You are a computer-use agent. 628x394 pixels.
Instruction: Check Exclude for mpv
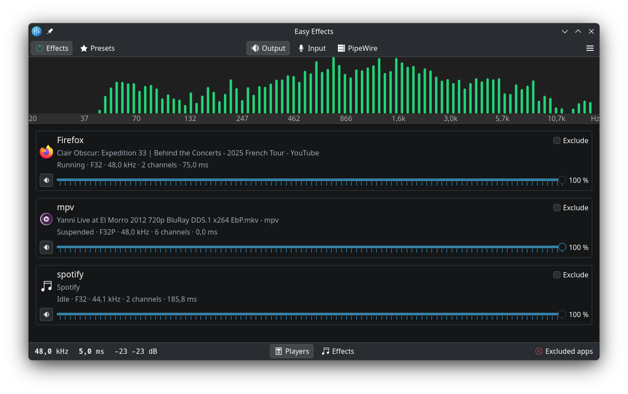(557, 208)
